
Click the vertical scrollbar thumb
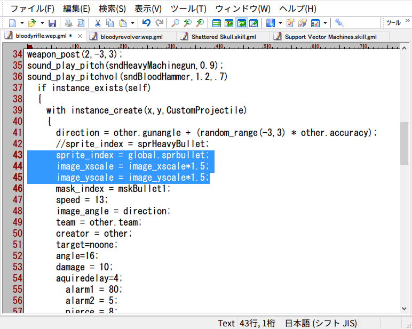click(x=405, y=143)
